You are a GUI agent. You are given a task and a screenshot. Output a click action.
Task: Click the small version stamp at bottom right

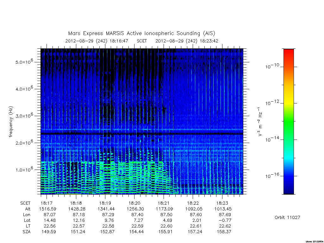coord(314,241)
